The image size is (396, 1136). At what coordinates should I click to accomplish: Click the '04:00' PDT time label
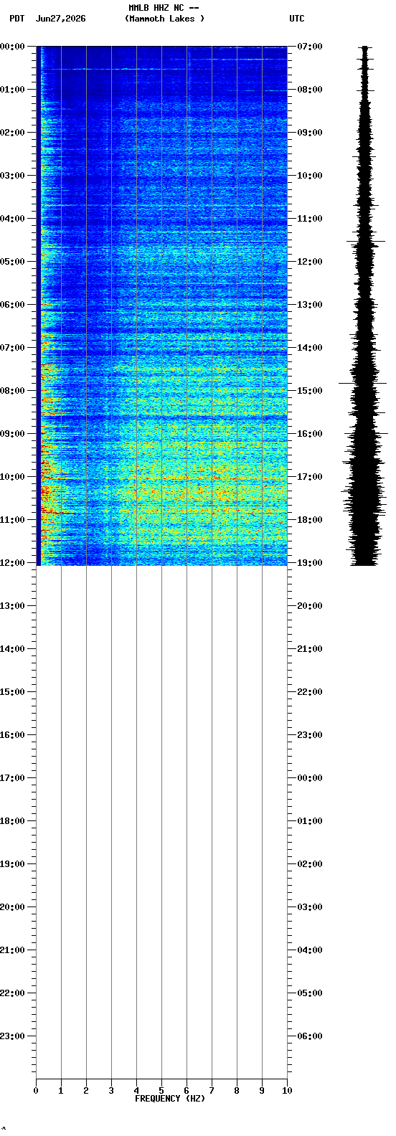coord(12,219)
